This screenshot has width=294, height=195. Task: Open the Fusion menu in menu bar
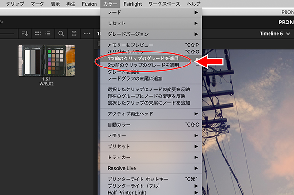(88, 3)
